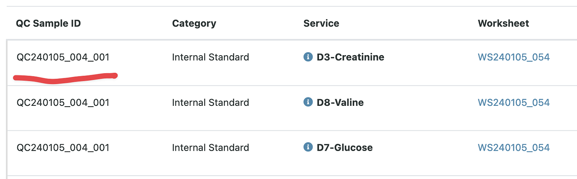Click the QC sample ID in the D8-Valine row
The width and height of the screenshot is (577, 179).
tap(63, 102)
